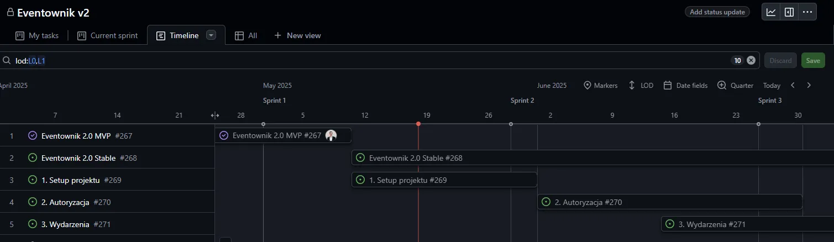Jump to Today on the timeline

772,86
